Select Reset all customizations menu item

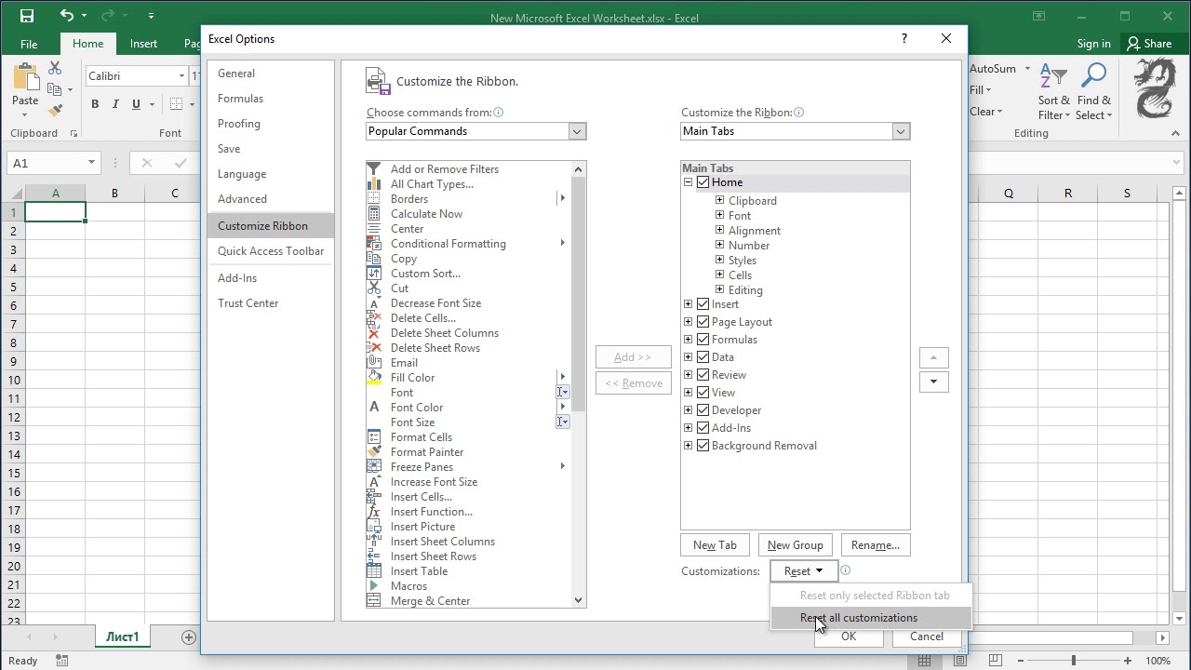point(871,618)
